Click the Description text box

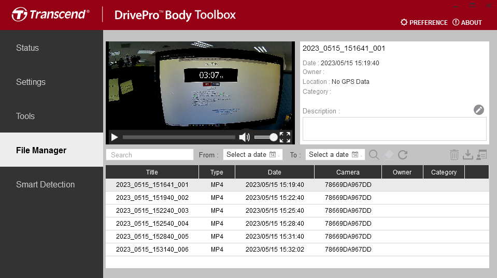[x=394, y=129]
